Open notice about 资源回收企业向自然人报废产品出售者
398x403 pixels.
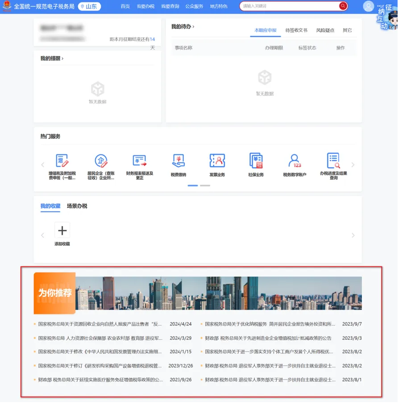pyautogui.click(x=100, y=324)
